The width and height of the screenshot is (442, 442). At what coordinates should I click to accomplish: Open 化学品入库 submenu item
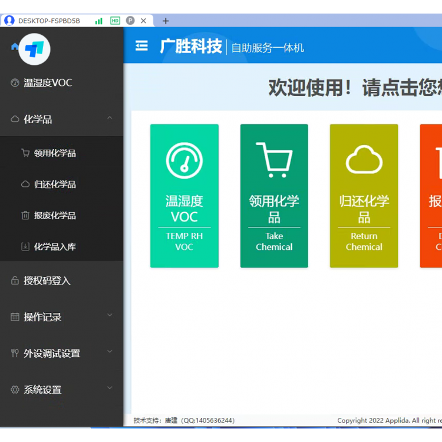(55, 247)
